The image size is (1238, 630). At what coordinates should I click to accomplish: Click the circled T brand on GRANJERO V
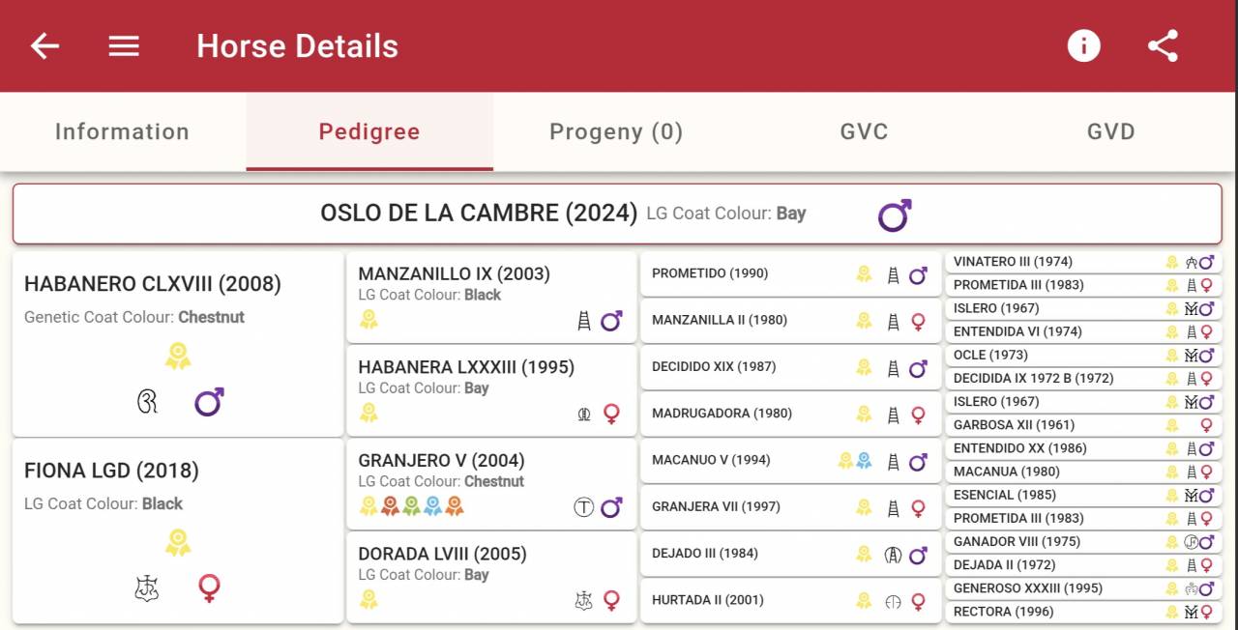click(583, 507)
